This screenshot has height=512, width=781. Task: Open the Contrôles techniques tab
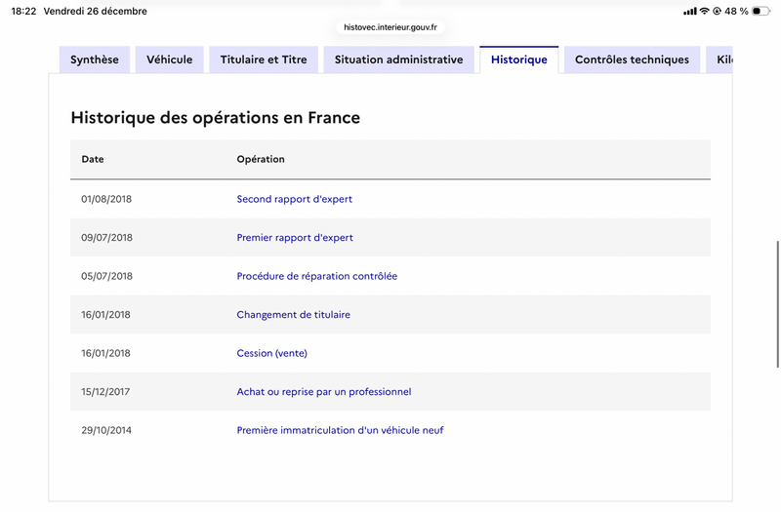[632, 59]
